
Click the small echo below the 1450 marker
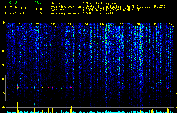[x=168, y=88]
